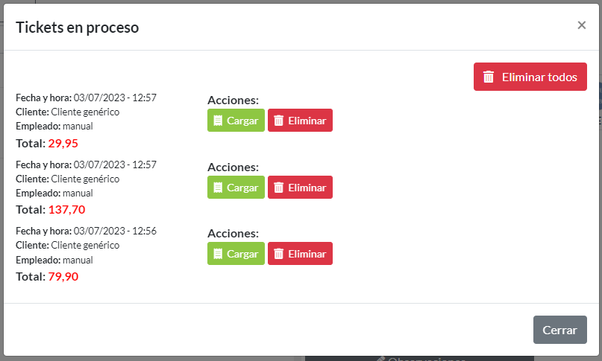The height and width of the screenshot is (361, 602).
Task: Click trash icon to delete the 137,70 ticket
Action: [278, 188]
